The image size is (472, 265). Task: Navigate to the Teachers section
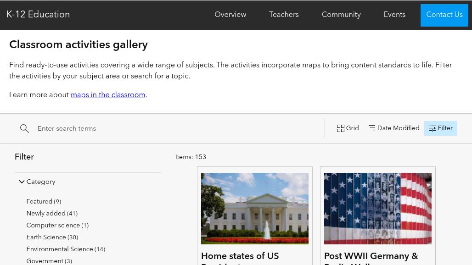[284, 15]
